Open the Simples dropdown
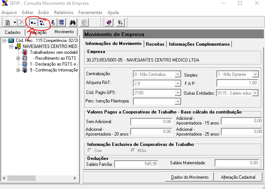 pyautogui.click(x=255, y=74)
